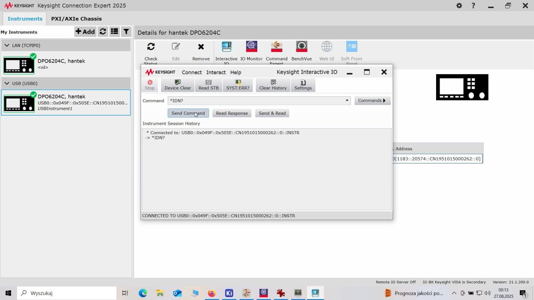Open the Connection Expert help icon
Screen dimensions: 534x300
tap(473, 6)
